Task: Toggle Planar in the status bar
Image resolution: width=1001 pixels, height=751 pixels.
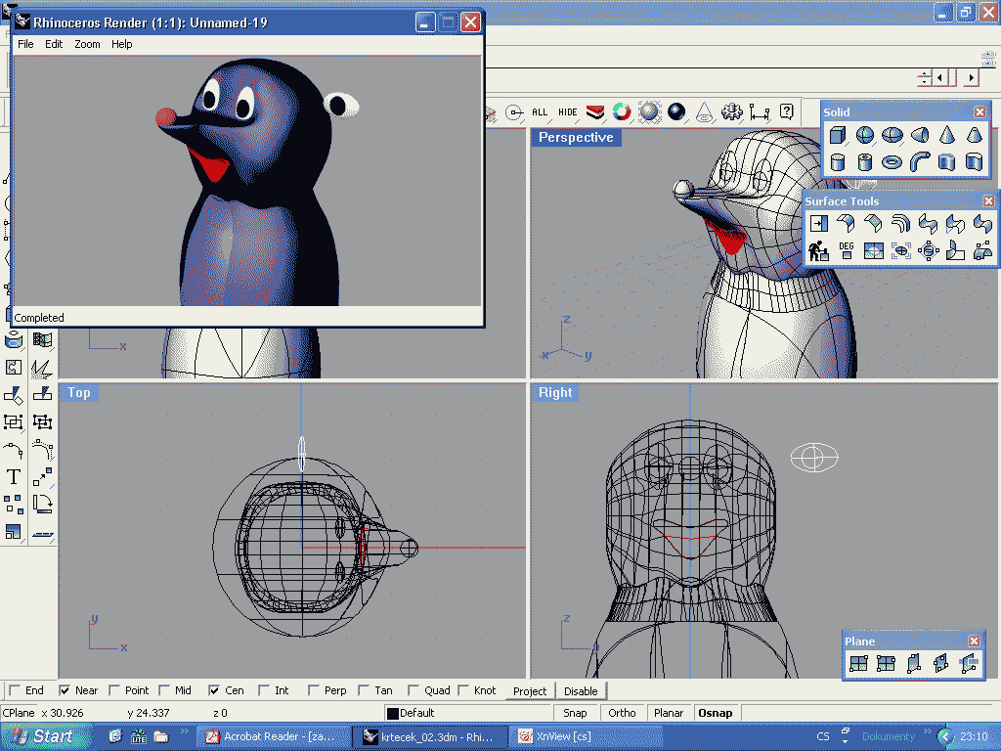Action: [x=669, y=713]
